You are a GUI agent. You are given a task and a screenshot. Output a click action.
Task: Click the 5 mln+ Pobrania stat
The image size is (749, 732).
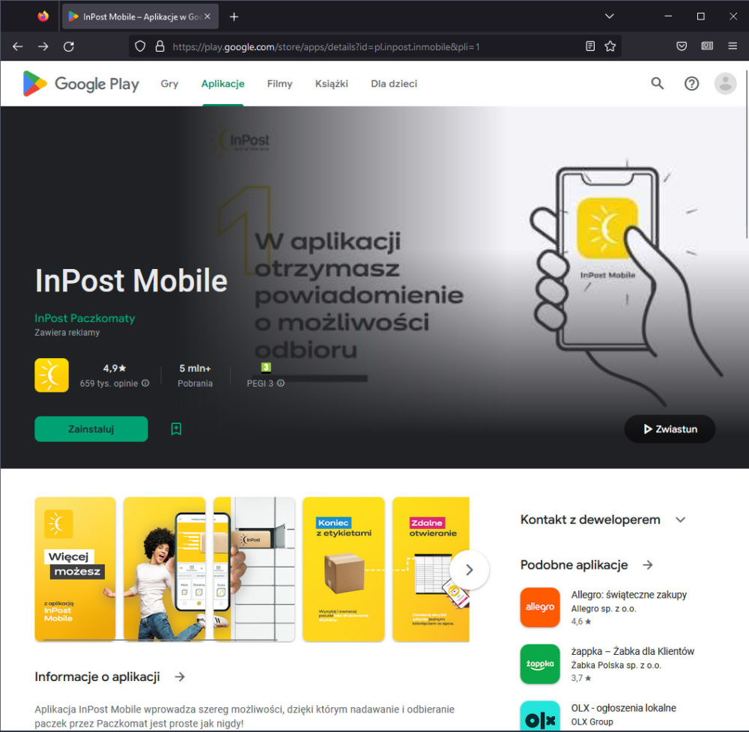coord(195,375)
